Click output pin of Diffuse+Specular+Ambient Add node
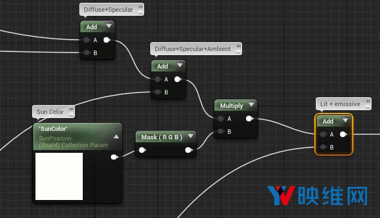 pos(178,79)
